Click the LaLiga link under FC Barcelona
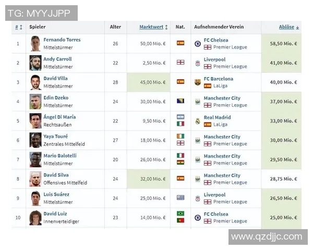313x250 pixels. pos(221,86)
